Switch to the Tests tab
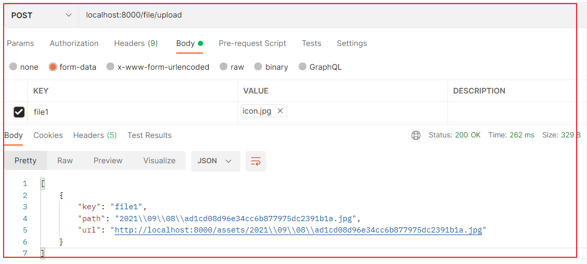The height and width of the screenshot is (264, 587). tap(312, 43)
